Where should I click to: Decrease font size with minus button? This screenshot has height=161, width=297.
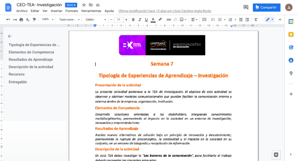111,19
